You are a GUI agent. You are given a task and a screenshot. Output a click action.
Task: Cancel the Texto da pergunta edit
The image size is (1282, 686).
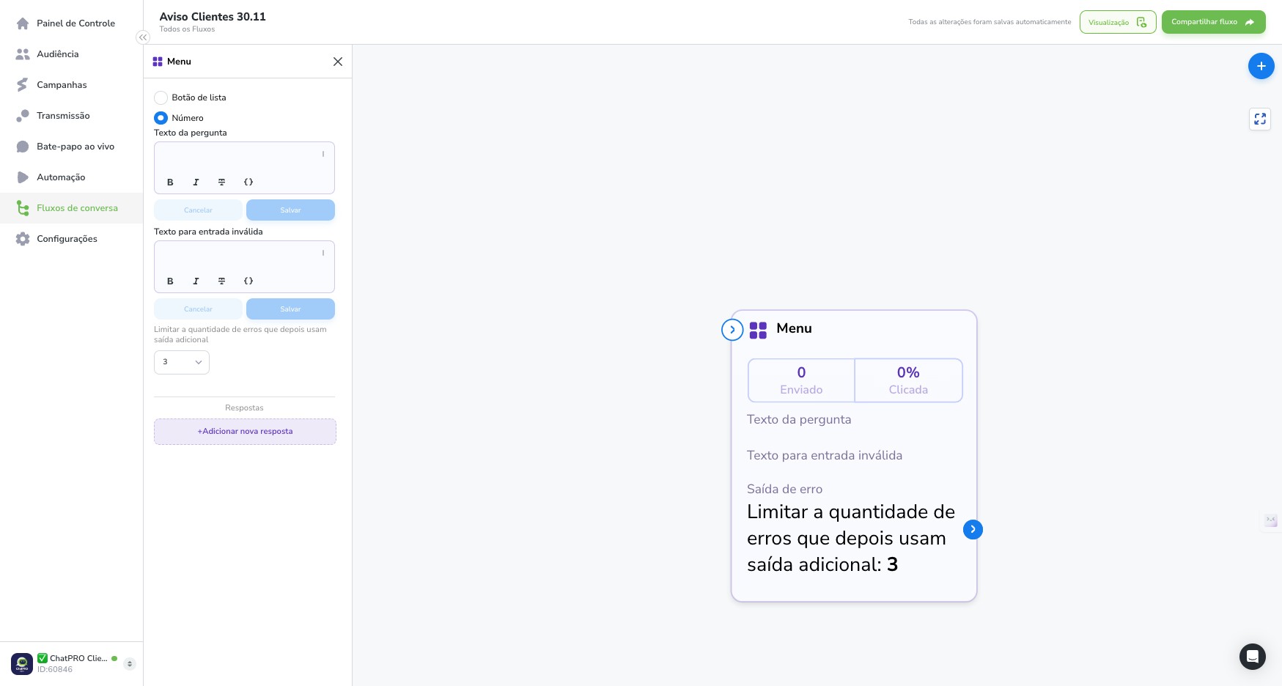198,210
